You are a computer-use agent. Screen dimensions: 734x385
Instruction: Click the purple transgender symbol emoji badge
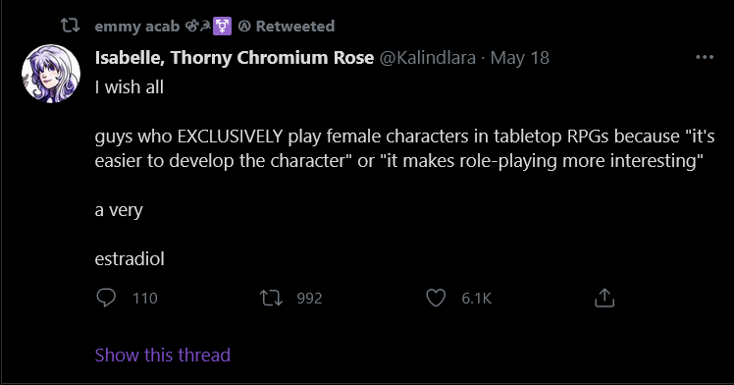(x=222, y=27)
